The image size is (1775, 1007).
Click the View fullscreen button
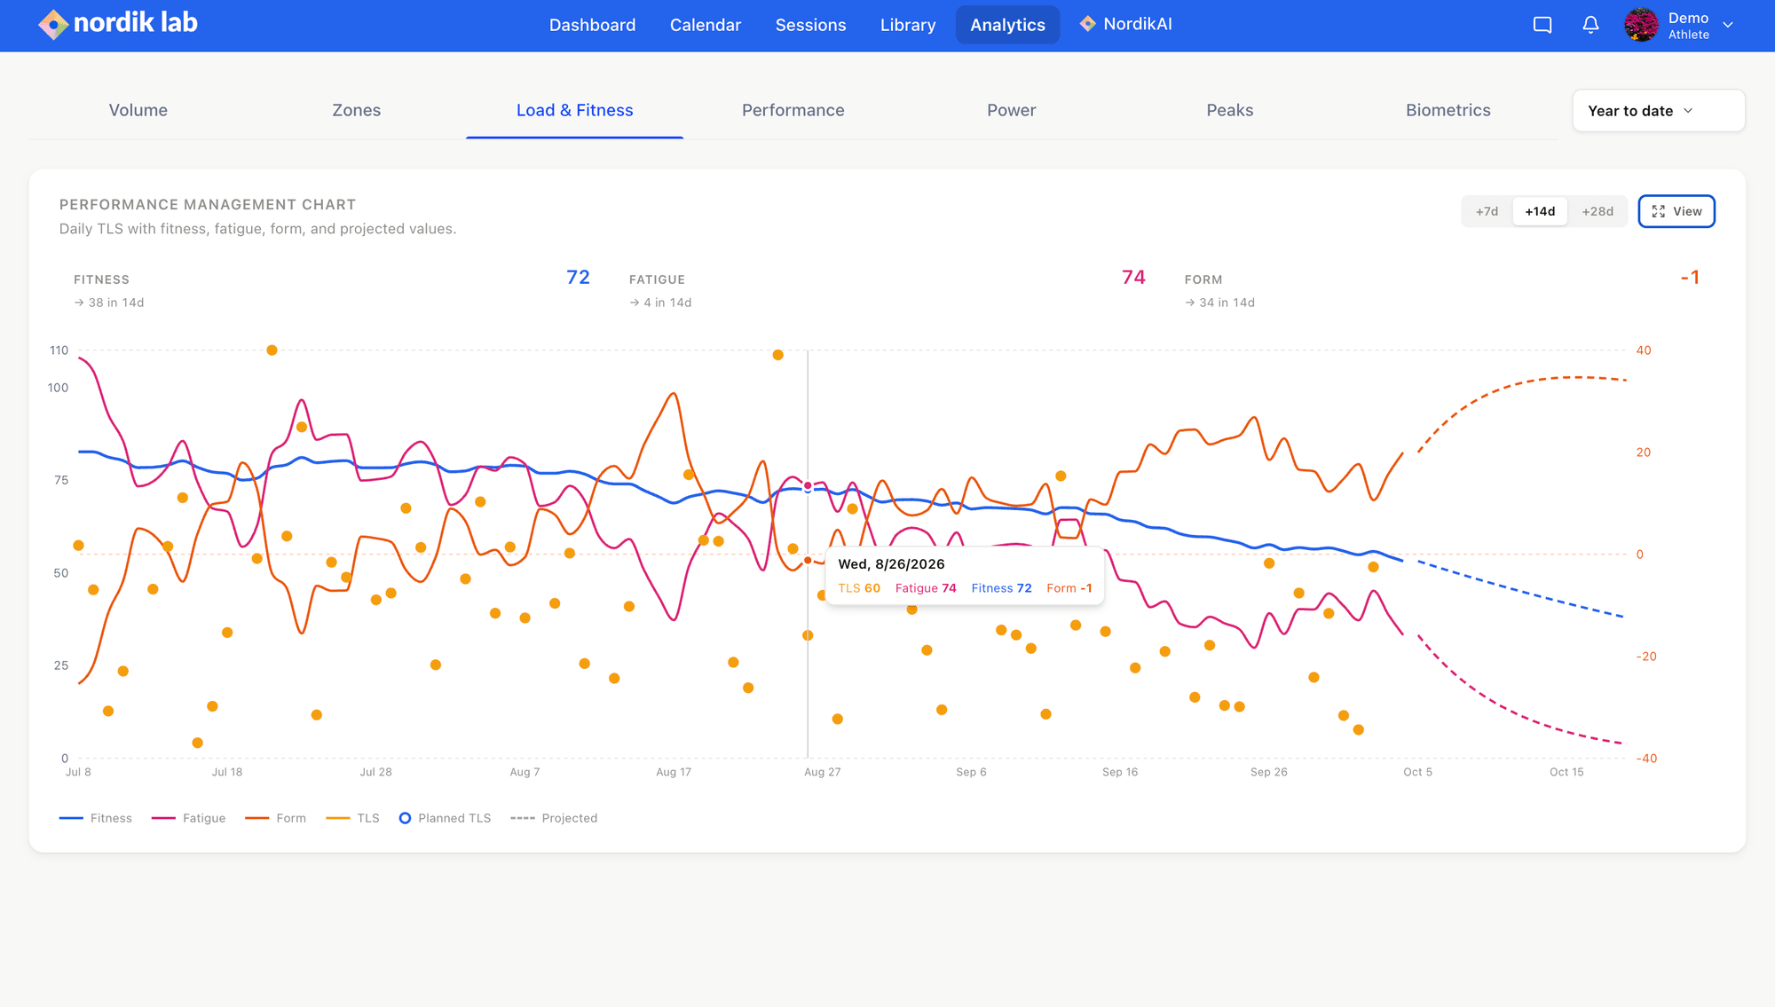click(x=1676, y=211)
